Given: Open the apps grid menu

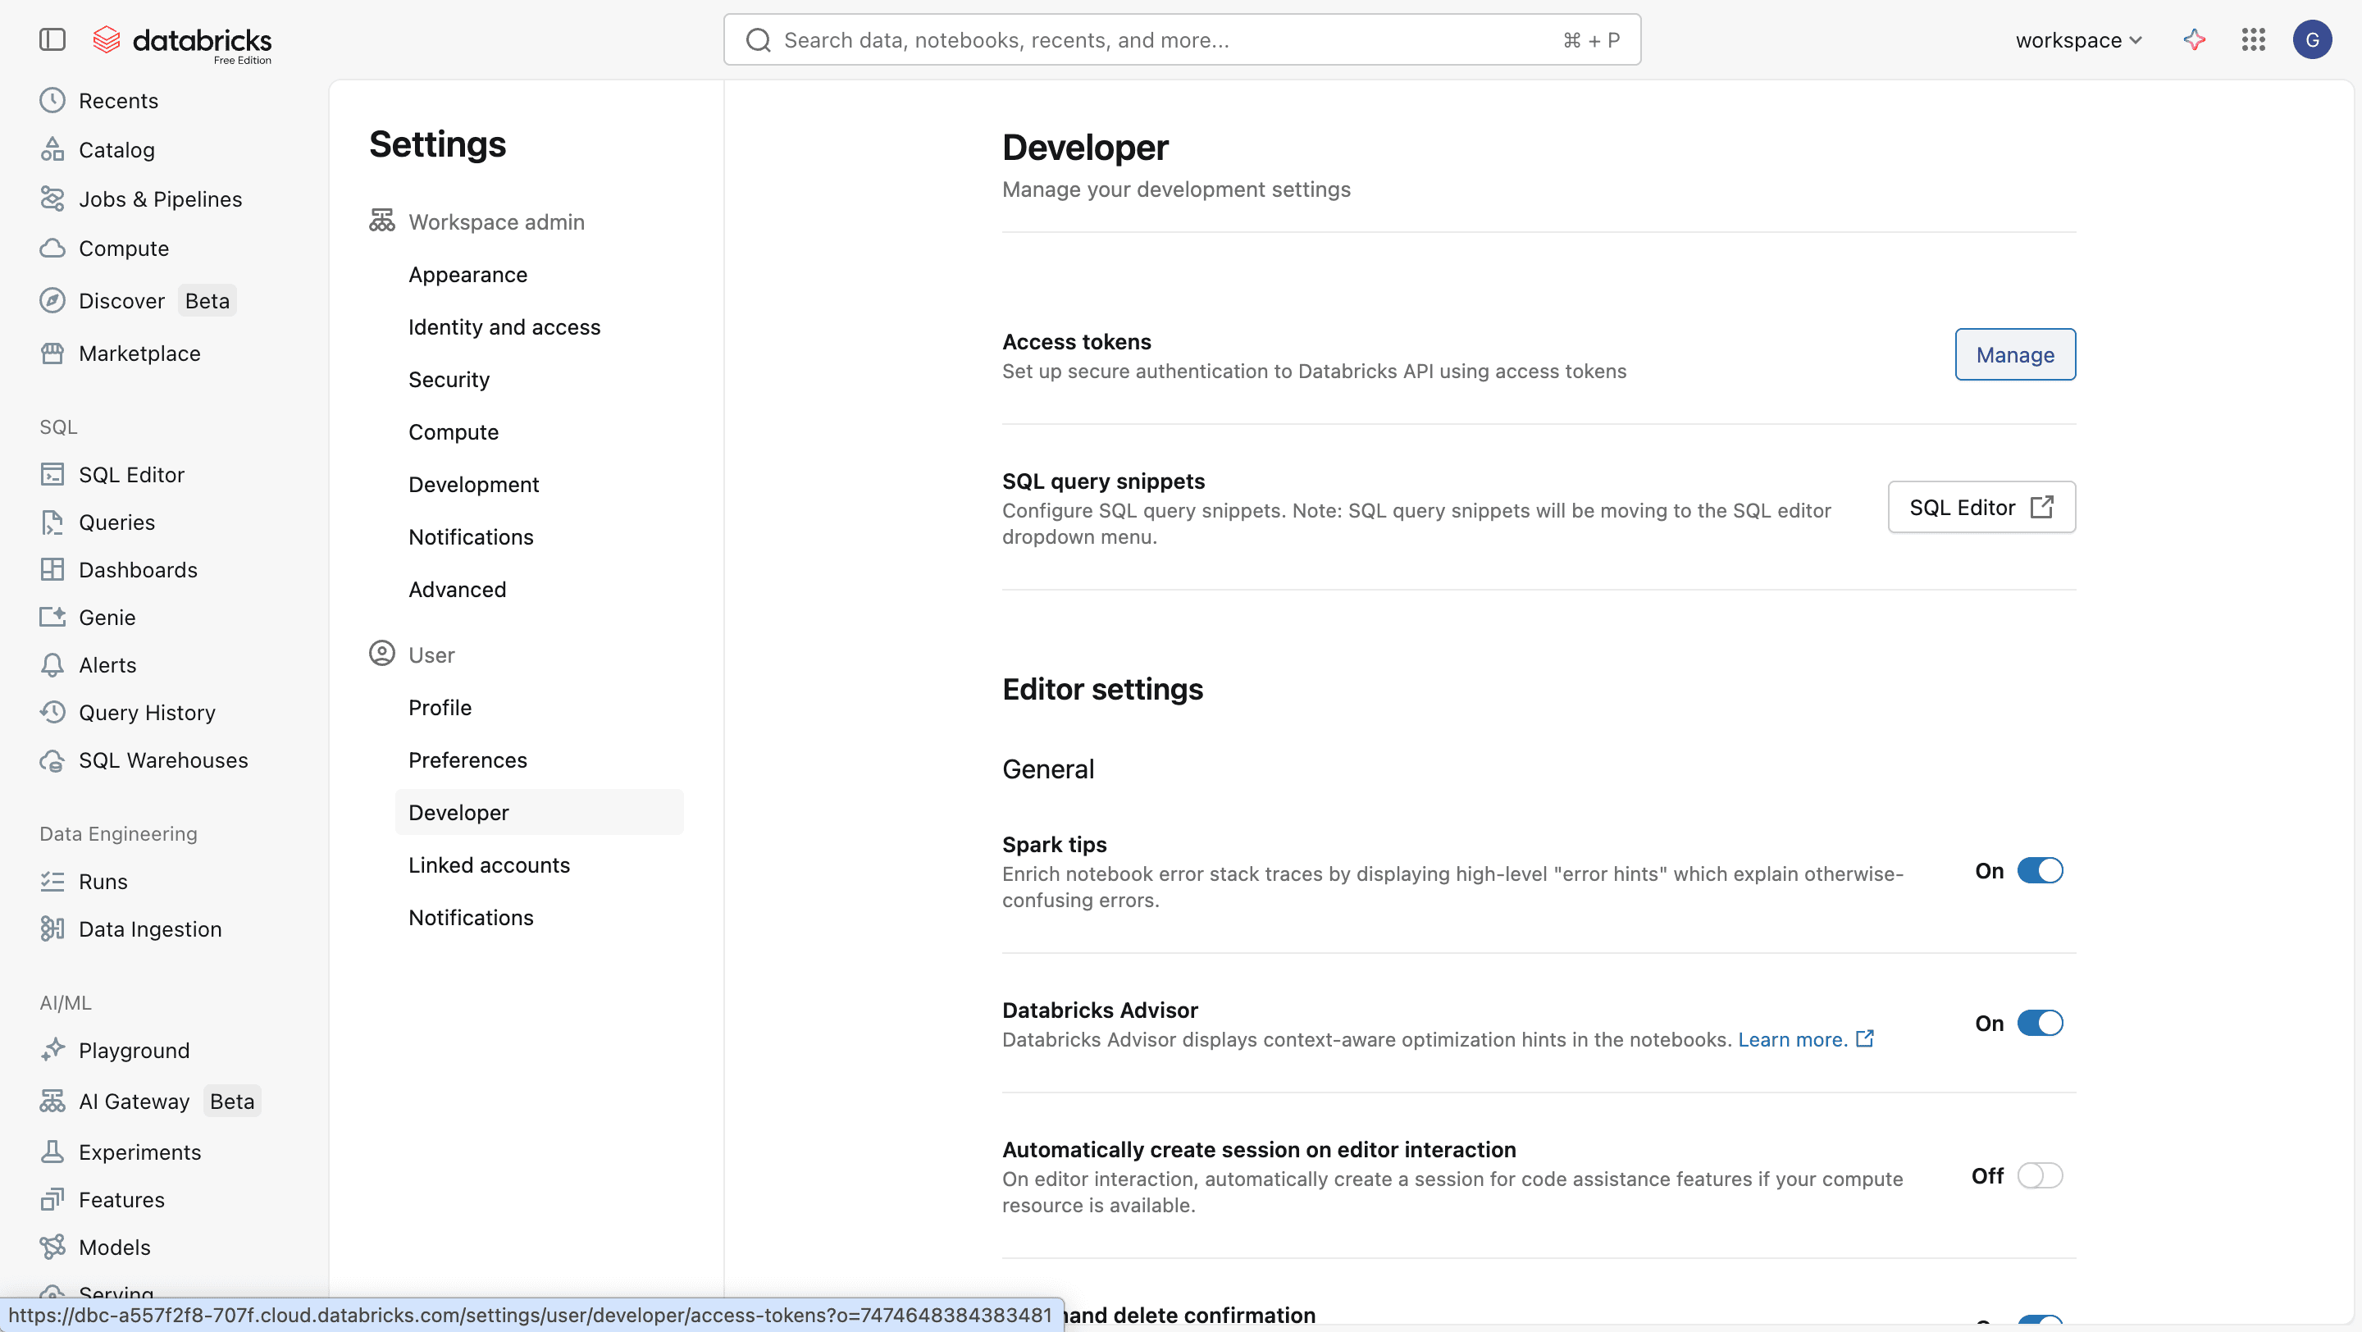Looking at the screenshot, I should (2253, 39).
